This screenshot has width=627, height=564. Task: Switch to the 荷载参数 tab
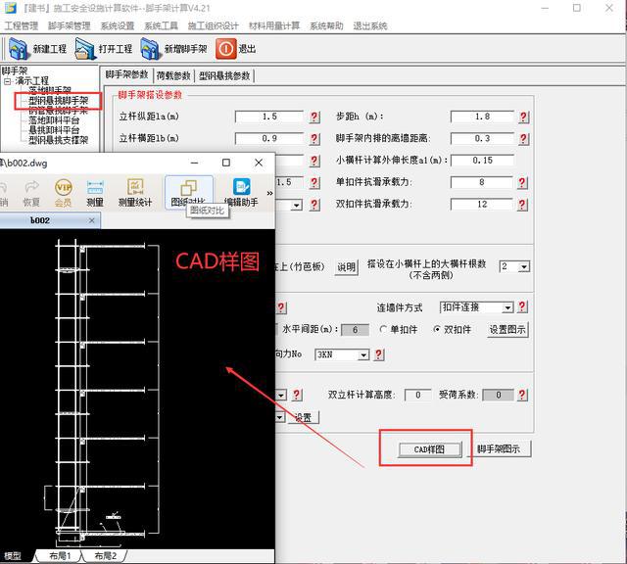coord(173,75)
